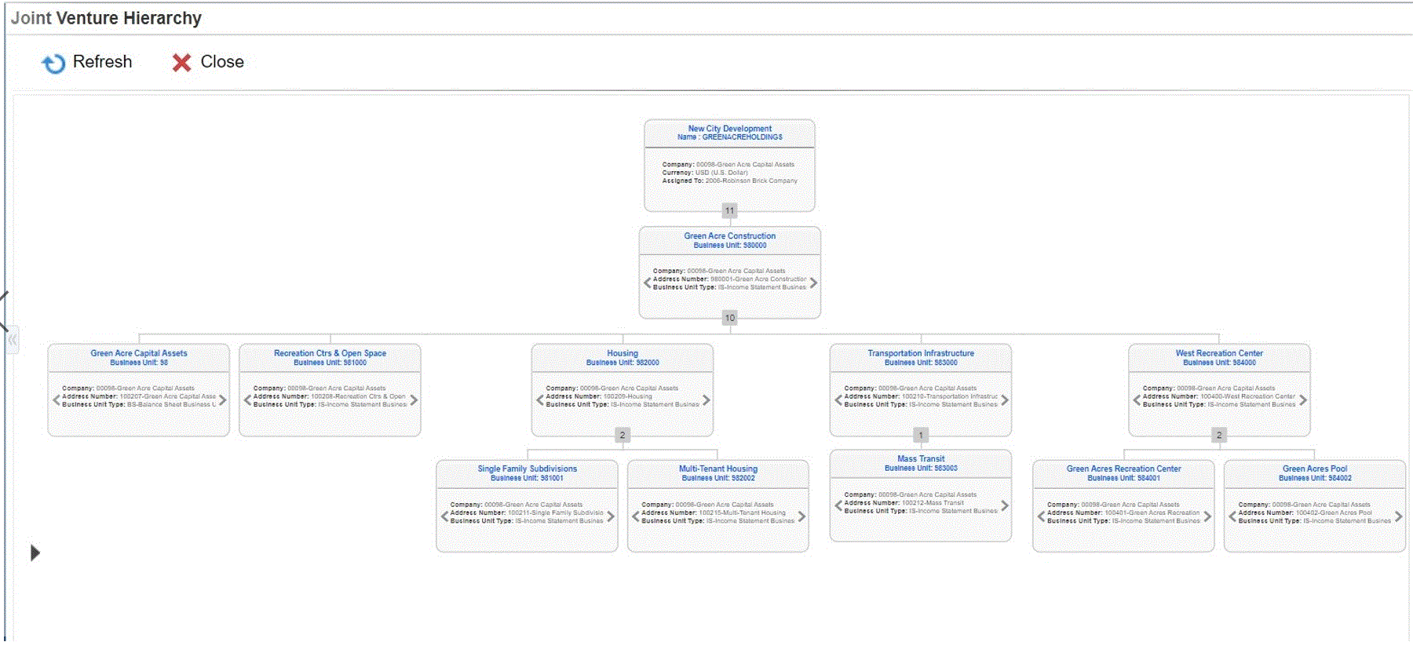Click the red X Close icon
Viewport: 1413px width, 653px height.
(x=181, y=63)
